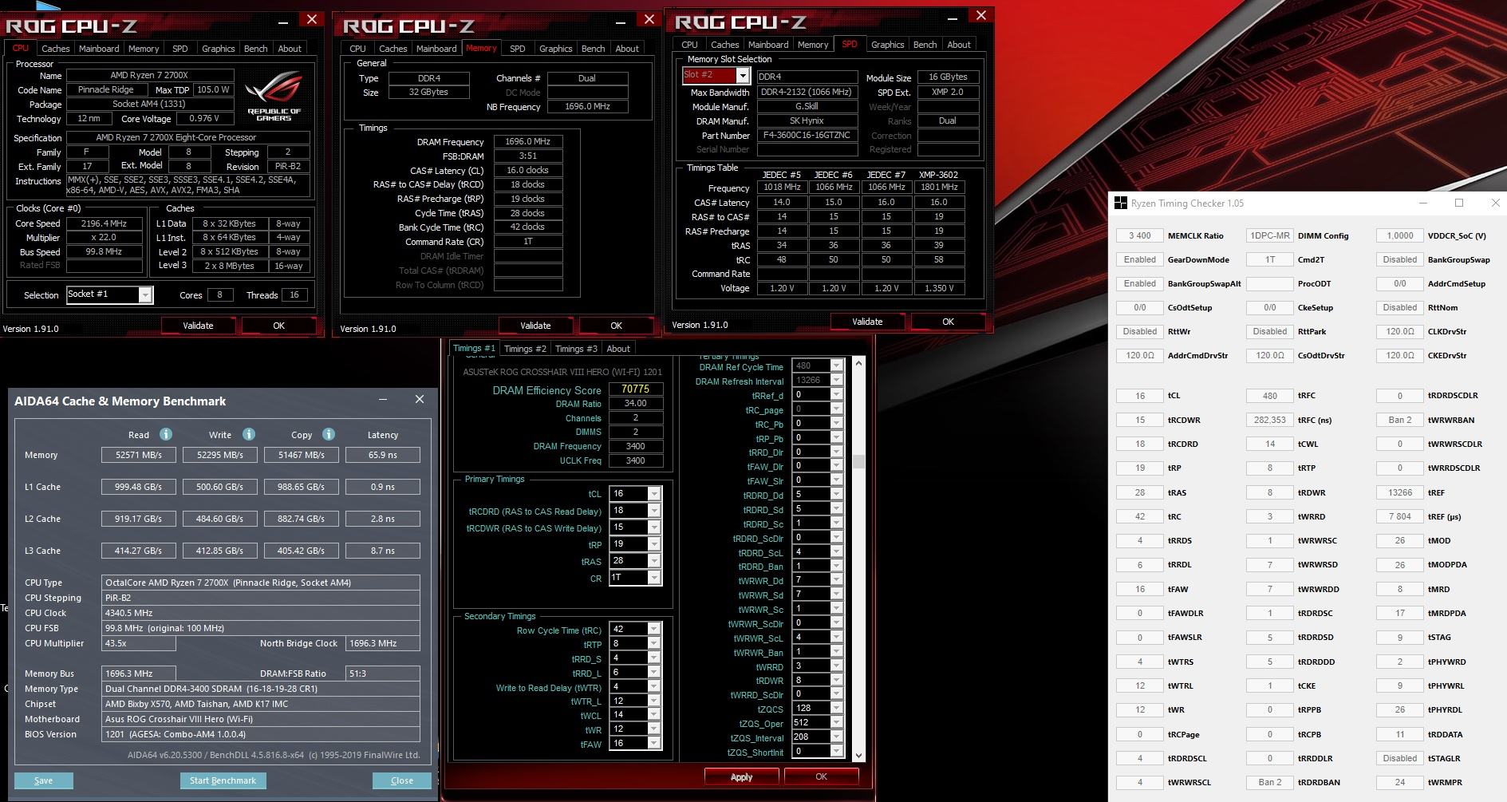The height and width of the screenshot is (802, 1507).
Task: Open the tWR 12 dropdown
Action: (654, 729)
